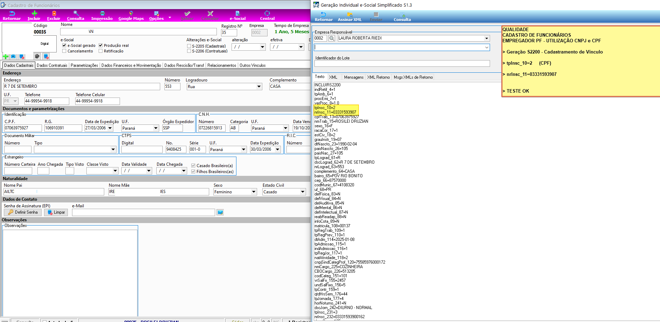Check the S-2205 (Cadastrais) checkbox
660x322 pixels.
pyautogui.click(x=189, y=46)
